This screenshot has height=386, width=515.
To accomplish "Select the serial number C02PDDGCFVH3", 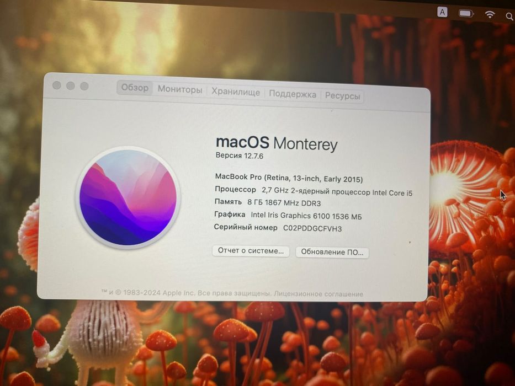I will point(312,228).
